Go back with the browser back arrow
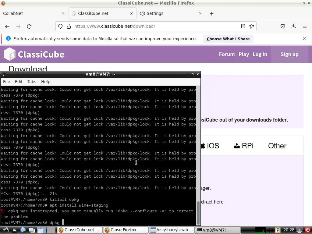 point(7,26)
